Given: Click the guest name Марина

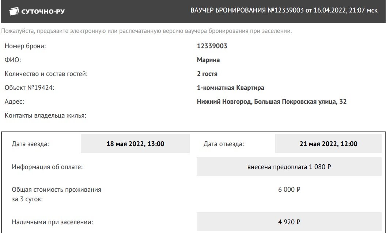Looking at the screenshot, I should pos(208,60).
